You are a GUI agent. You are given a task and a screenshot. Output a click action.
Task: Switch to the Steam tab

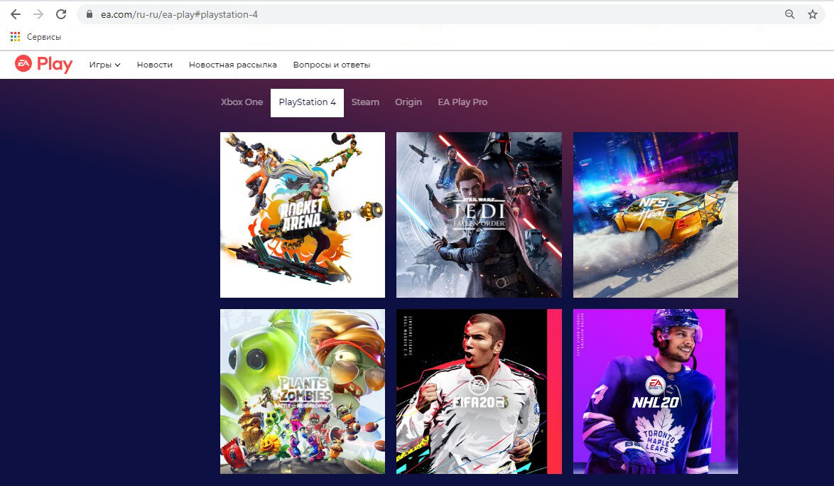click(365, 102)
